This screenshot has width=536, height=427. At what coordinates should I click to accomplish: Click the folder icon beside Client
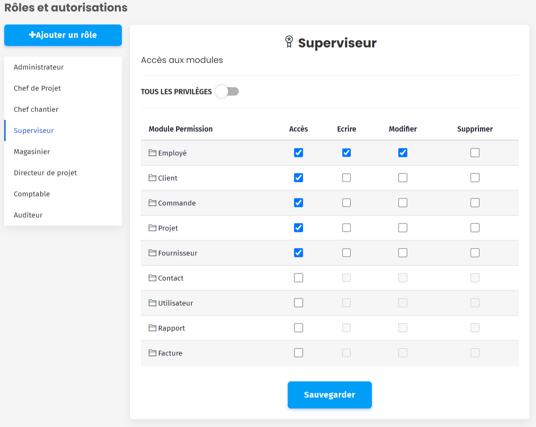[152, 178]
